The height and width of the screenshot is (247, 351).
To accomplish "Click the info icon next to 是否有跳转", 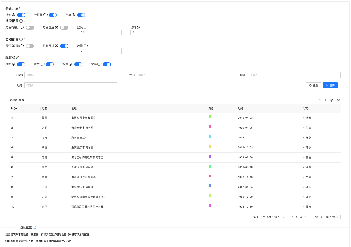I will pyautogui.click(x=22, y=46).
